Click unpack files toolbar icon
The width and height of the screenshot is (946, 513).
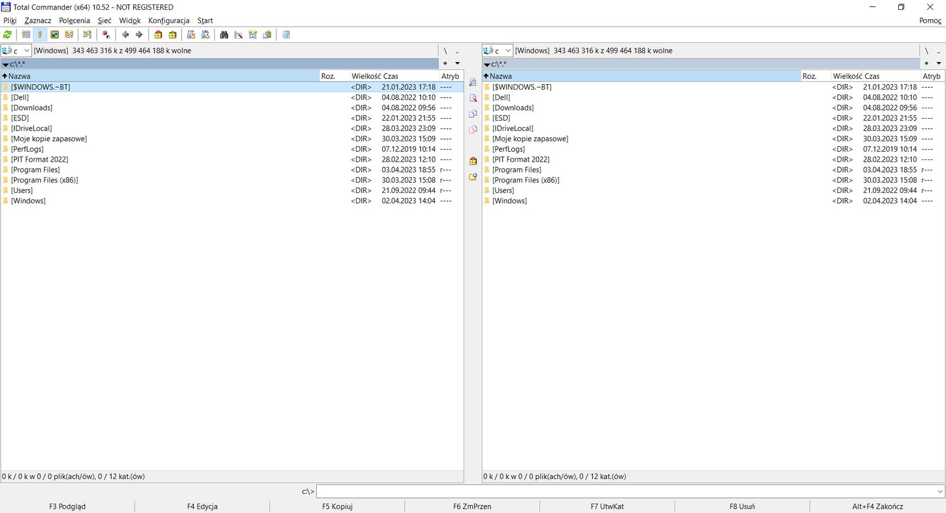point(173,35)
